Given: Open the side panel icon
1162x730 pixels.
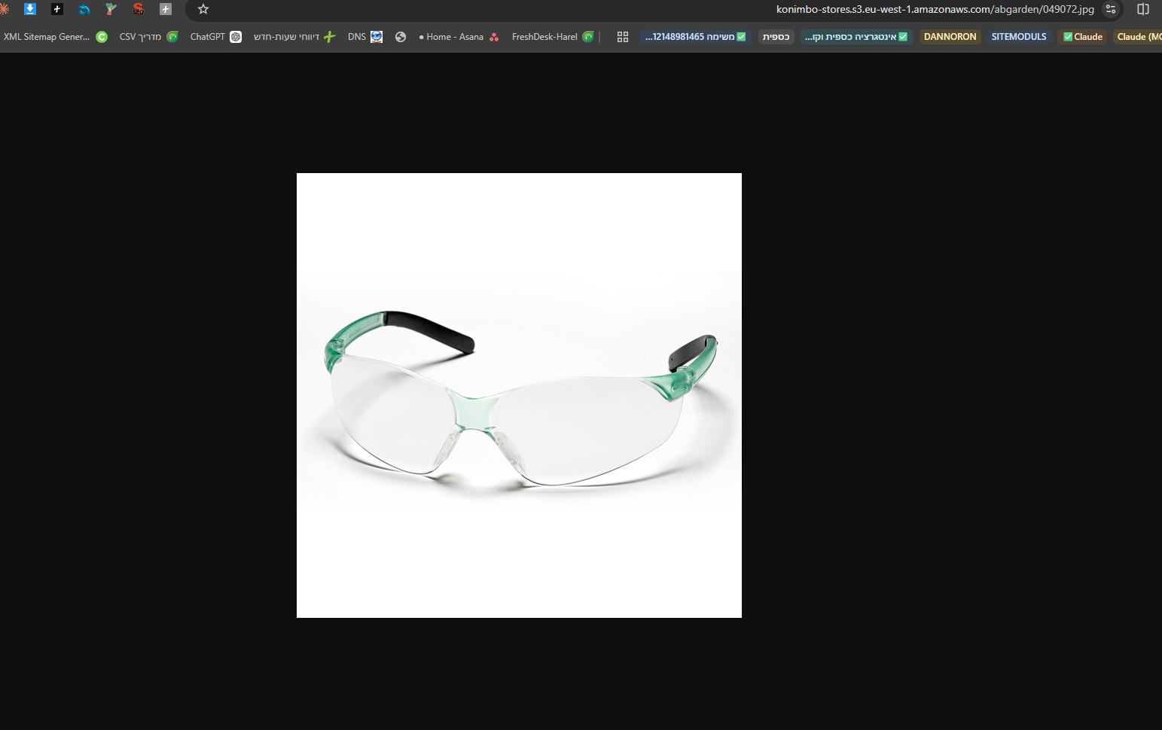Looking at the screenshot, I should coord(1143,9).
